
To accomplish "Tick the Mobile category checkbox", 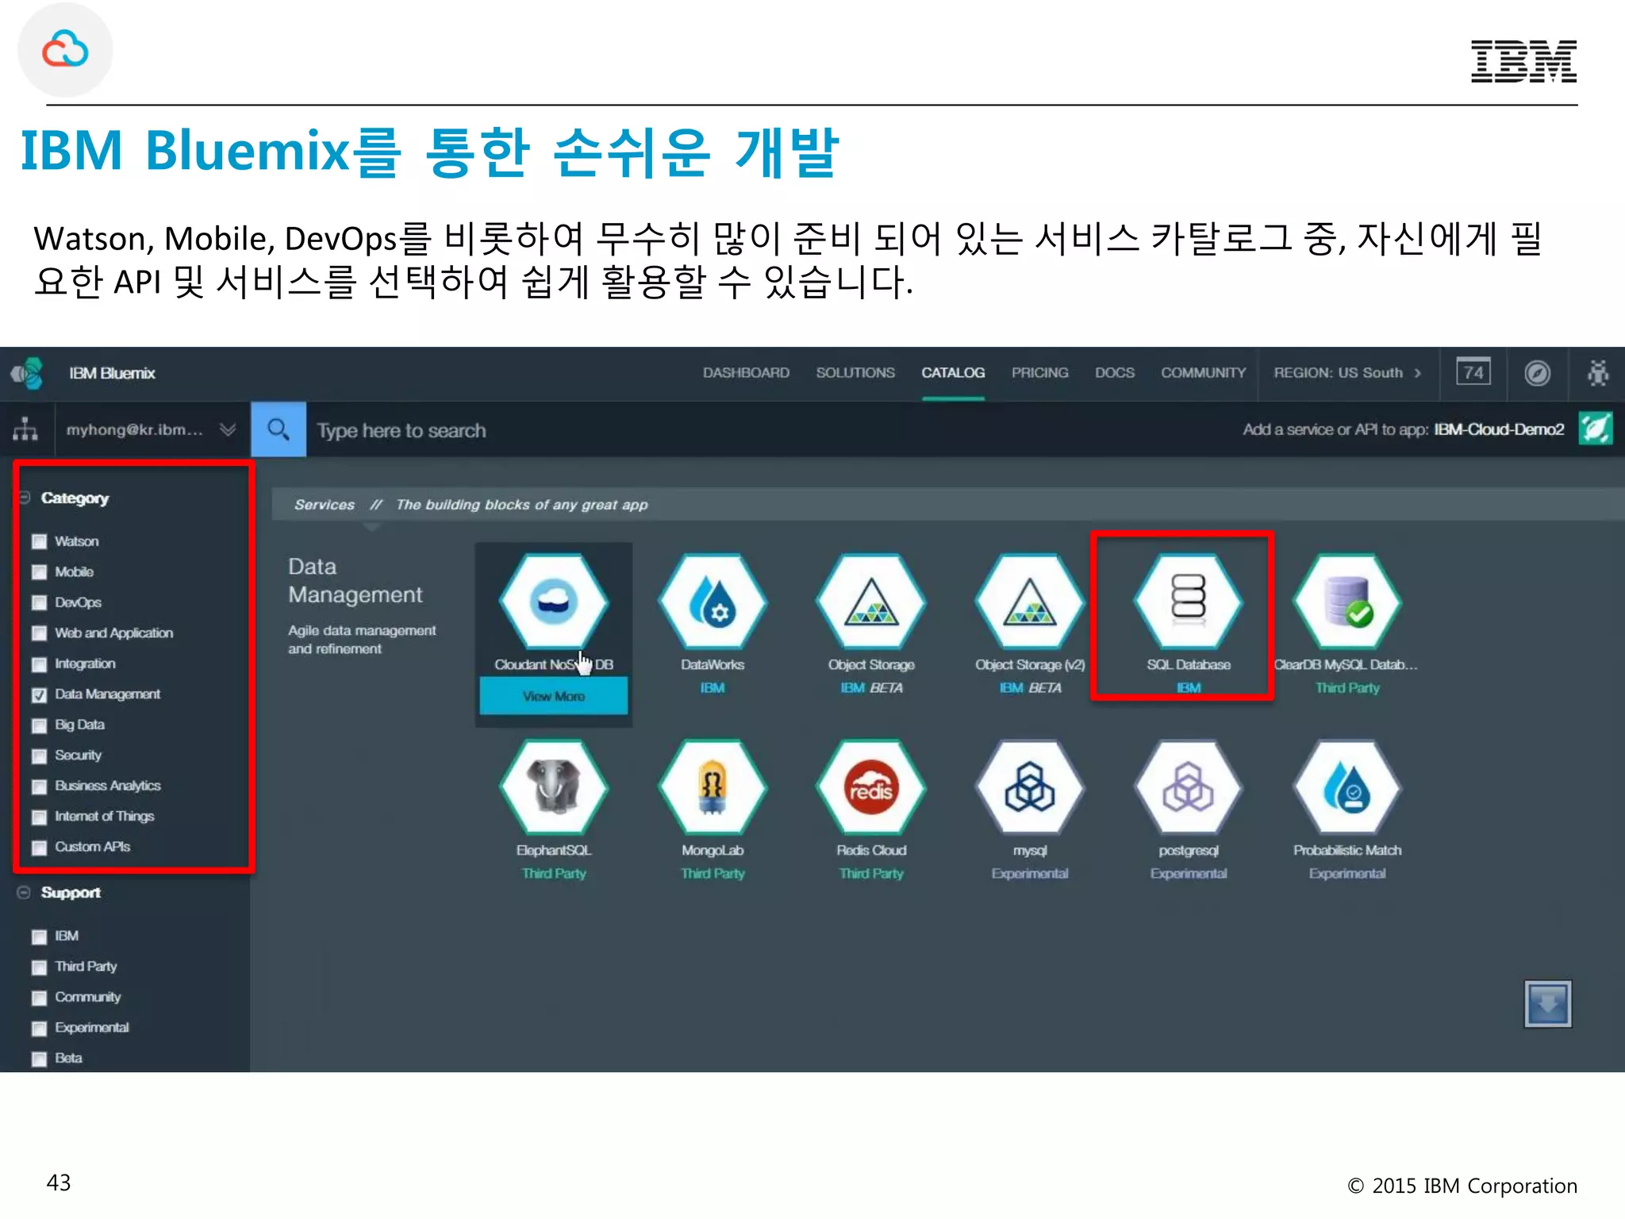I will coord(39,572).
